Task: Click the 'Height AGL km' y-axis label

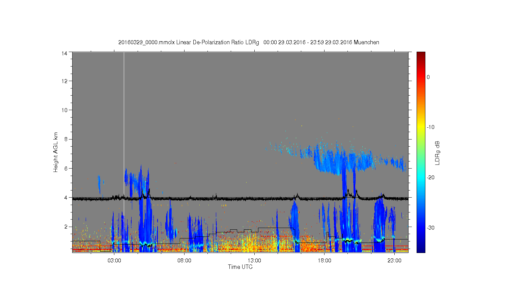Action: pos(56,152)
